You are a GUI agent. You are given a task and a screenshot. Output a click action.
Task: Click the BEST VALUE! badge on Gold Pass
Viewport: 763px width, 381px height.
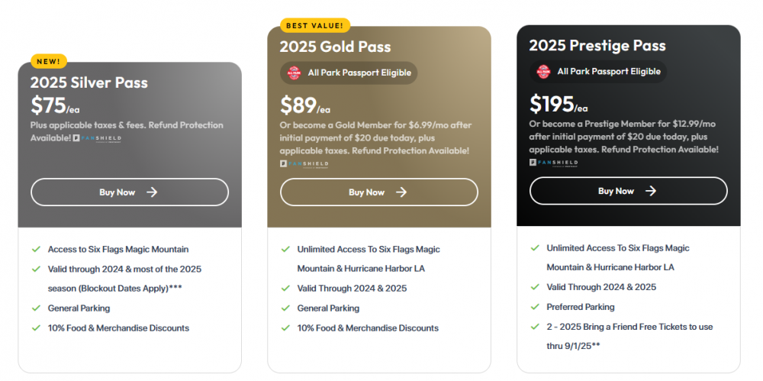click(315, 25)
